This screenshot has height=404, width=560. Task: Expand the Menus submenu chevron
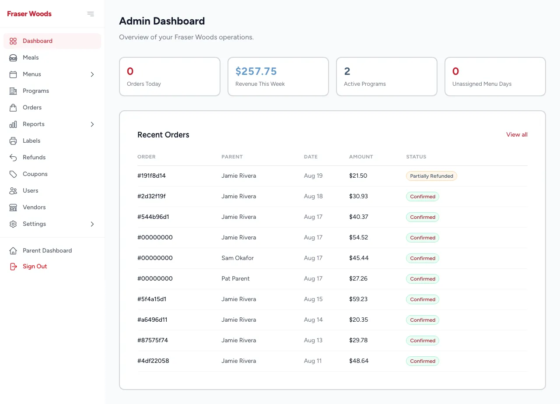(x=92, y=74)
